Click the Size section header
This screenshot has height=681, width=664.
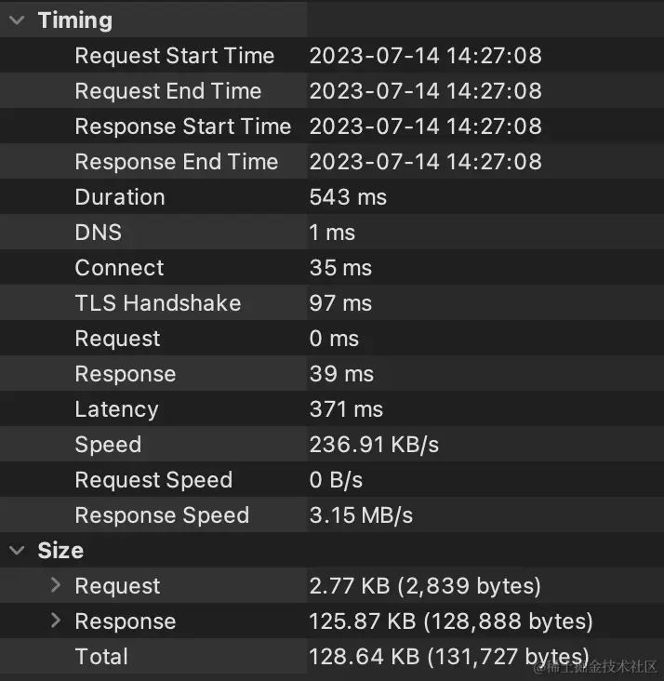tap(60, 550)
